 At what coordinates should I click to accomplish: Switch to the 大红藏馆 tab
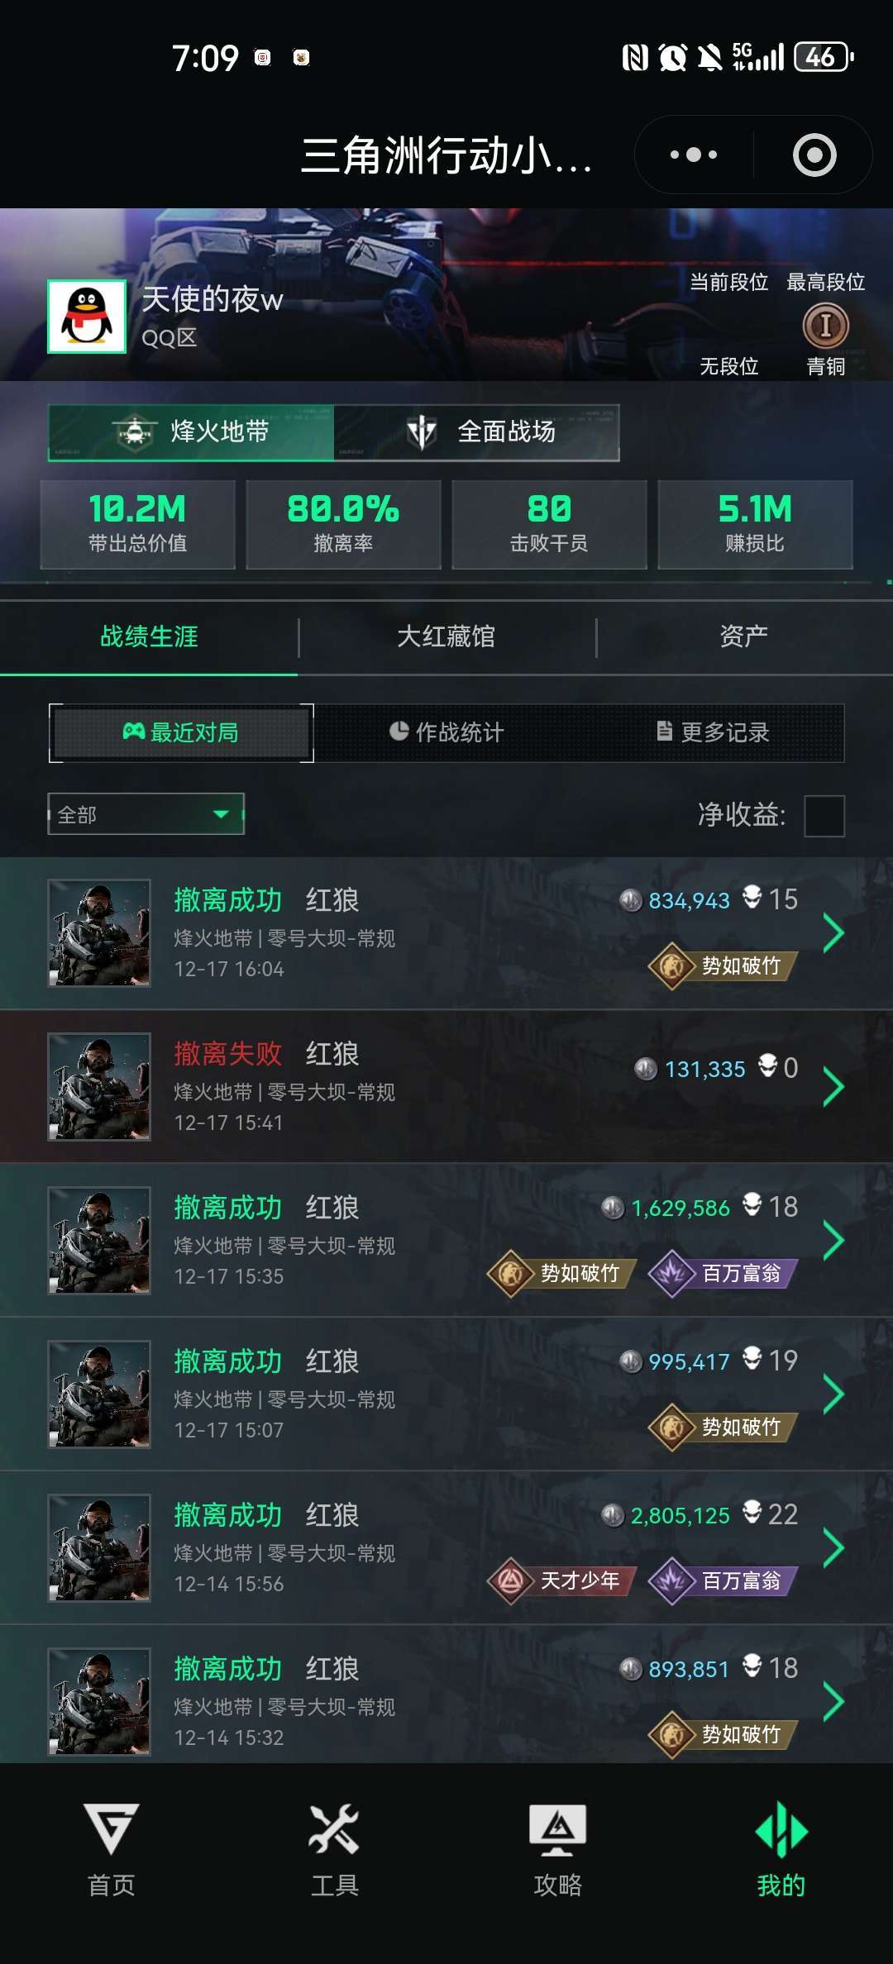[x=446, y=636]
